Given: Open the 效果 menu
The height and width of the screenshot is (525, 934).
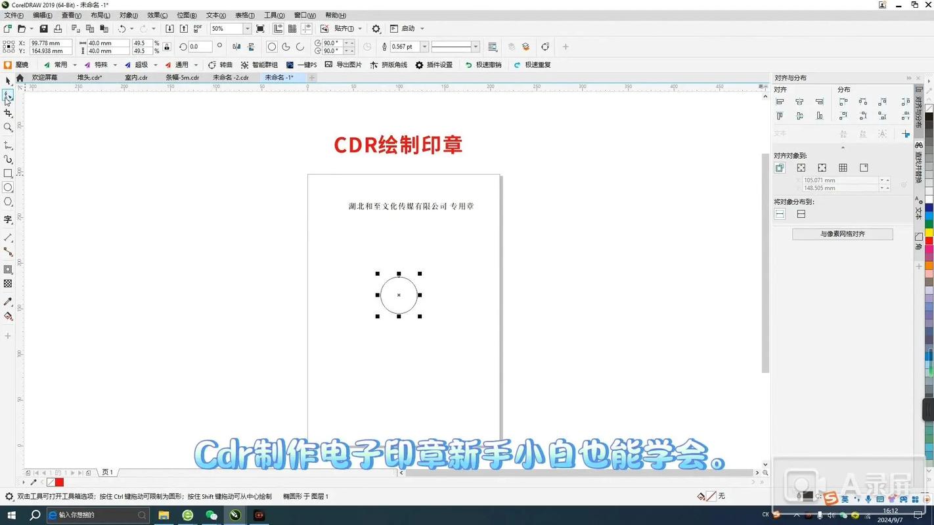Looking at the screenshot, I should click(x=158, y=14).
